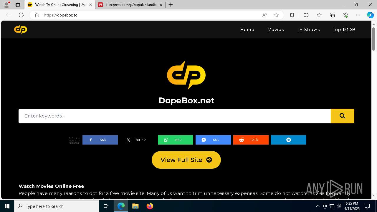Open Microsoft Edge from the taskbar
This screenshot has width=377, height=212.
coord(121,206)
